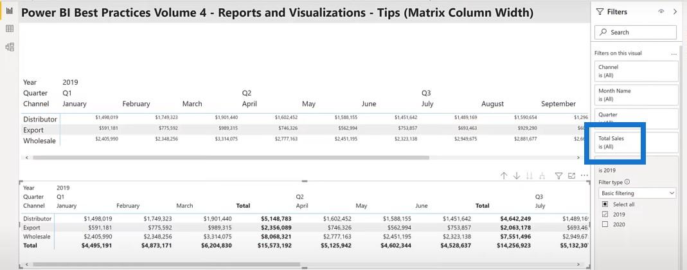Image resolution: width=687 pixels, height=270 pixels.
Task: Click lower matrix scrollbar left arrow
Action: coord(27,264)
